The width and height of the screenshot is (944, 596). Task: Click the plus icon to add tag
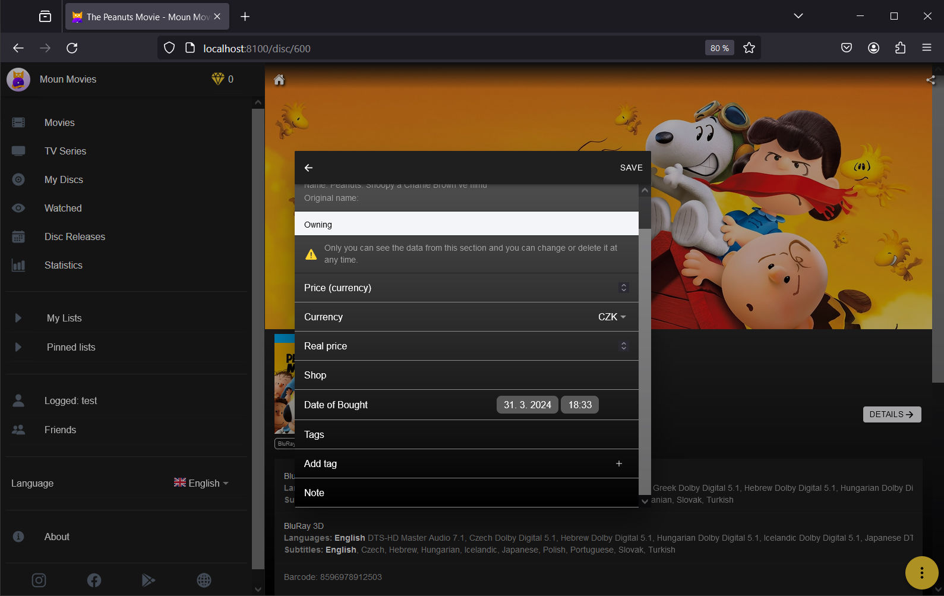[x=618, y=463]
